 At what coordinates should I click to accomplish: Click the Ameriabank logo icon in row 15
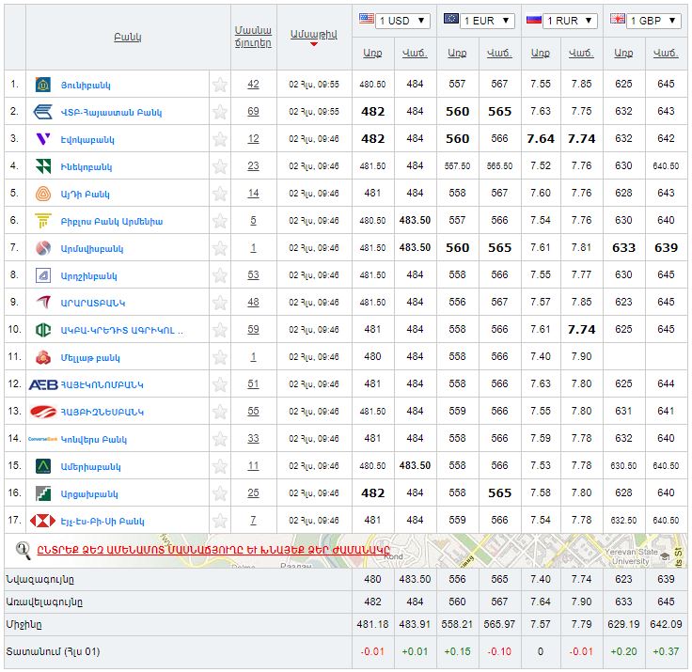tap(42, 466)
